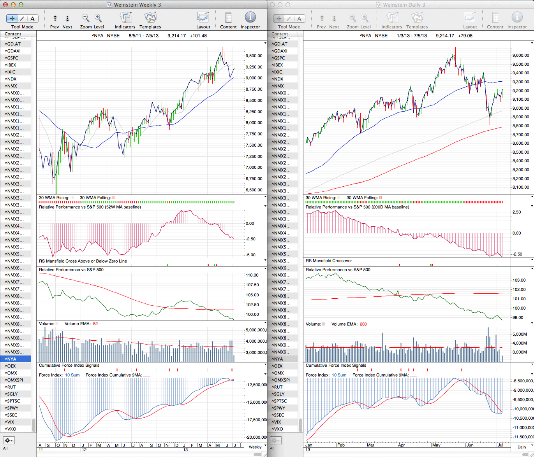This screenshot has width=534, height=457.
Task: Click +101.48 change value in Weekly chart header
Action: point(198,36)
